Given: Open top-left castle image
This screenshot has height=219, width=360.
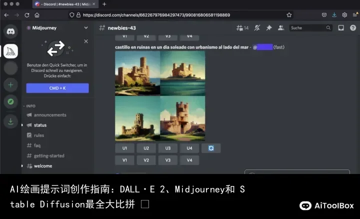Looking at the screenshot, I should point(137,73).
